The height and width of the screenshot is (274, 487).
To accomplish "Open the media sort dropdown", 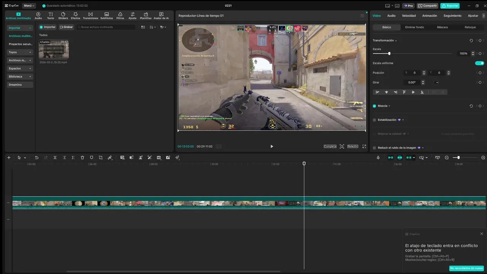I will tap(153, 27).
